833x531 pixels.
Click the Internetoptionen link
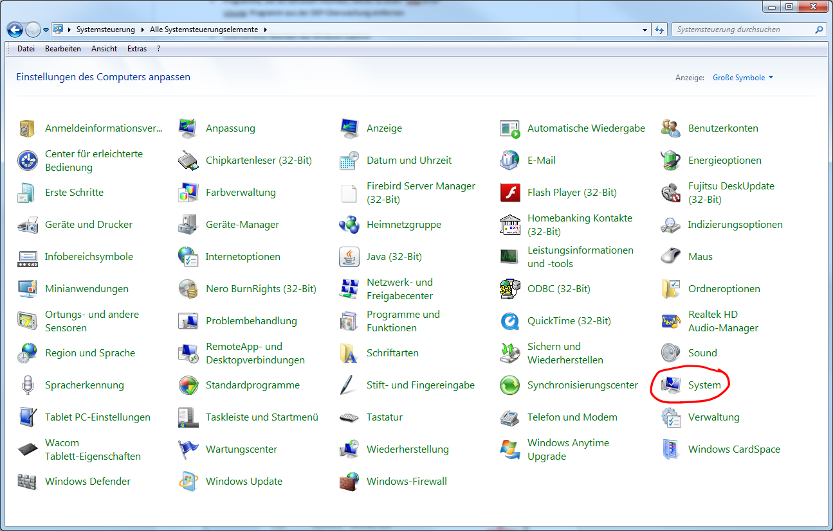(243, 257)
